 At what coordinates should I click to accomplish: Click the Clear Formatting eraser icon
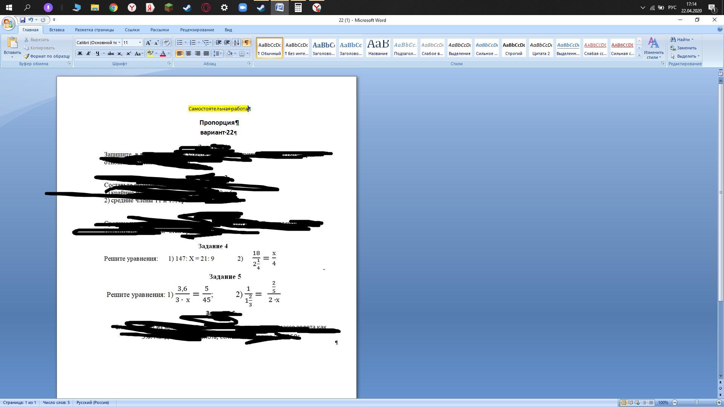click(x=167, y=43)
